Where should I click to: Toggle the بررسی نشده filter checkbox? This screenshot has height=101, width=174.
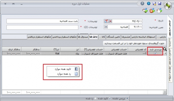point(127,98)
